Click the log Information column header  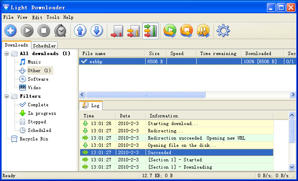click(x=209, y=116)
